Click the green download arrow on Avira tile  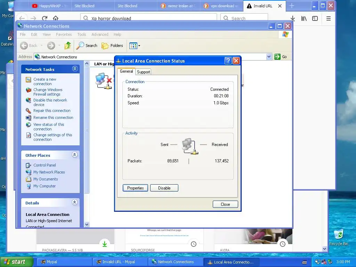tap(104, 244)
